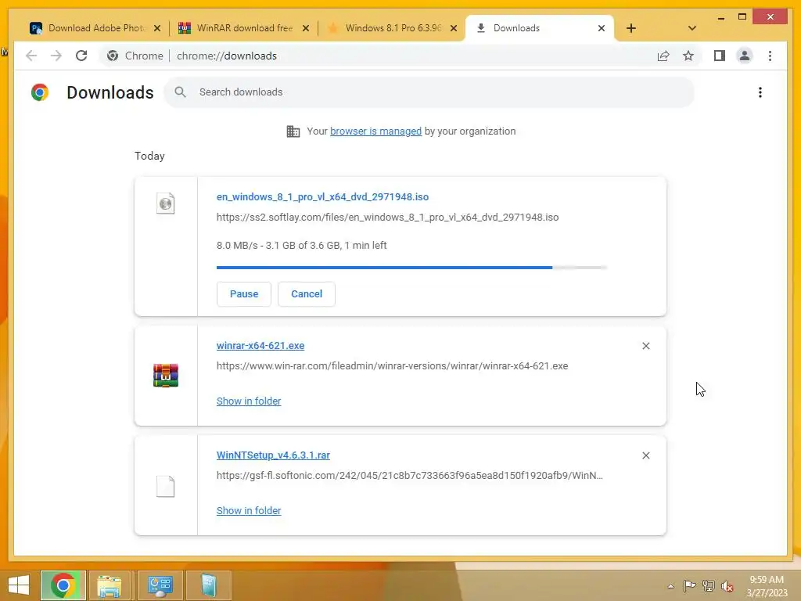Cancel the Windows ISO download

pyautogui.click(x=307, y=294)
